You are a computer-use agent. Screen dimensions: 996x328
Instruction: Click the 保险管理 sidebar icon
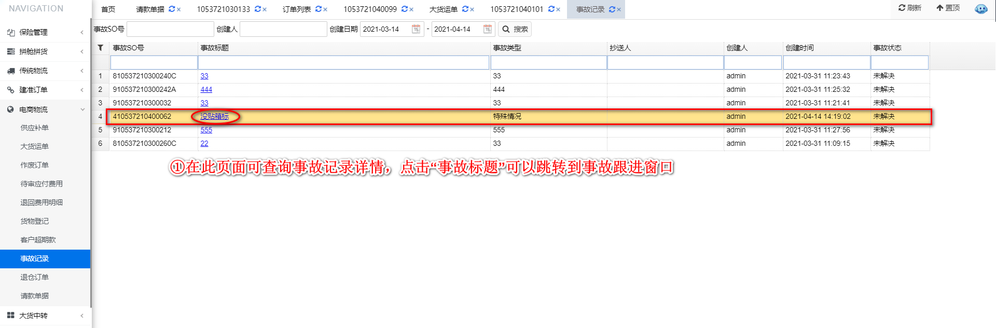tap(10, 32)
